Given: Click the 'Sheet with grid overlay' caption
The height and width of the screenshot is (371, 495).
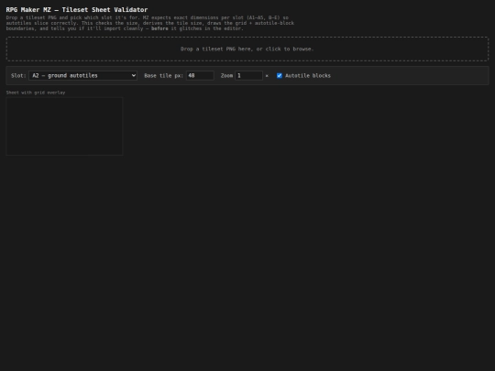Looking at the screenshot, I should (x=36, y=93).
